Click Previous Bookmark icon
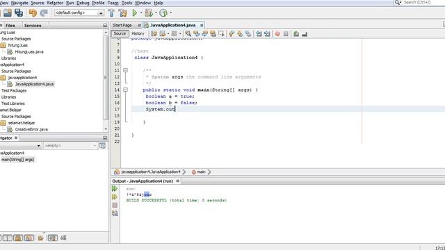Image resolution: width=445 pixels, height=250 pixels. tap(232, 34)
